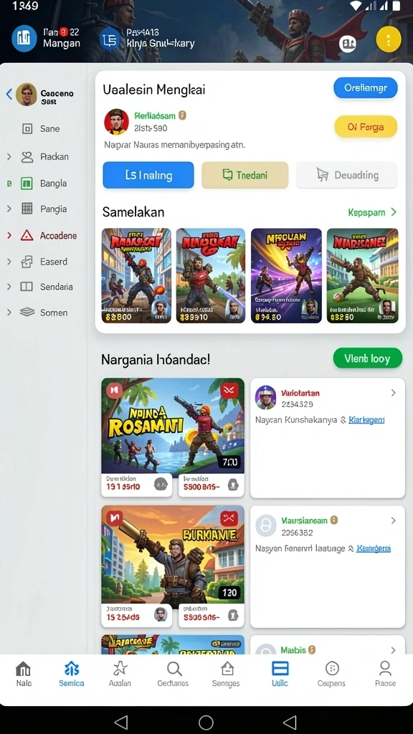Switch to the Nale bottom tab
The width and height of the screenshot is (413, 734).
24,674
